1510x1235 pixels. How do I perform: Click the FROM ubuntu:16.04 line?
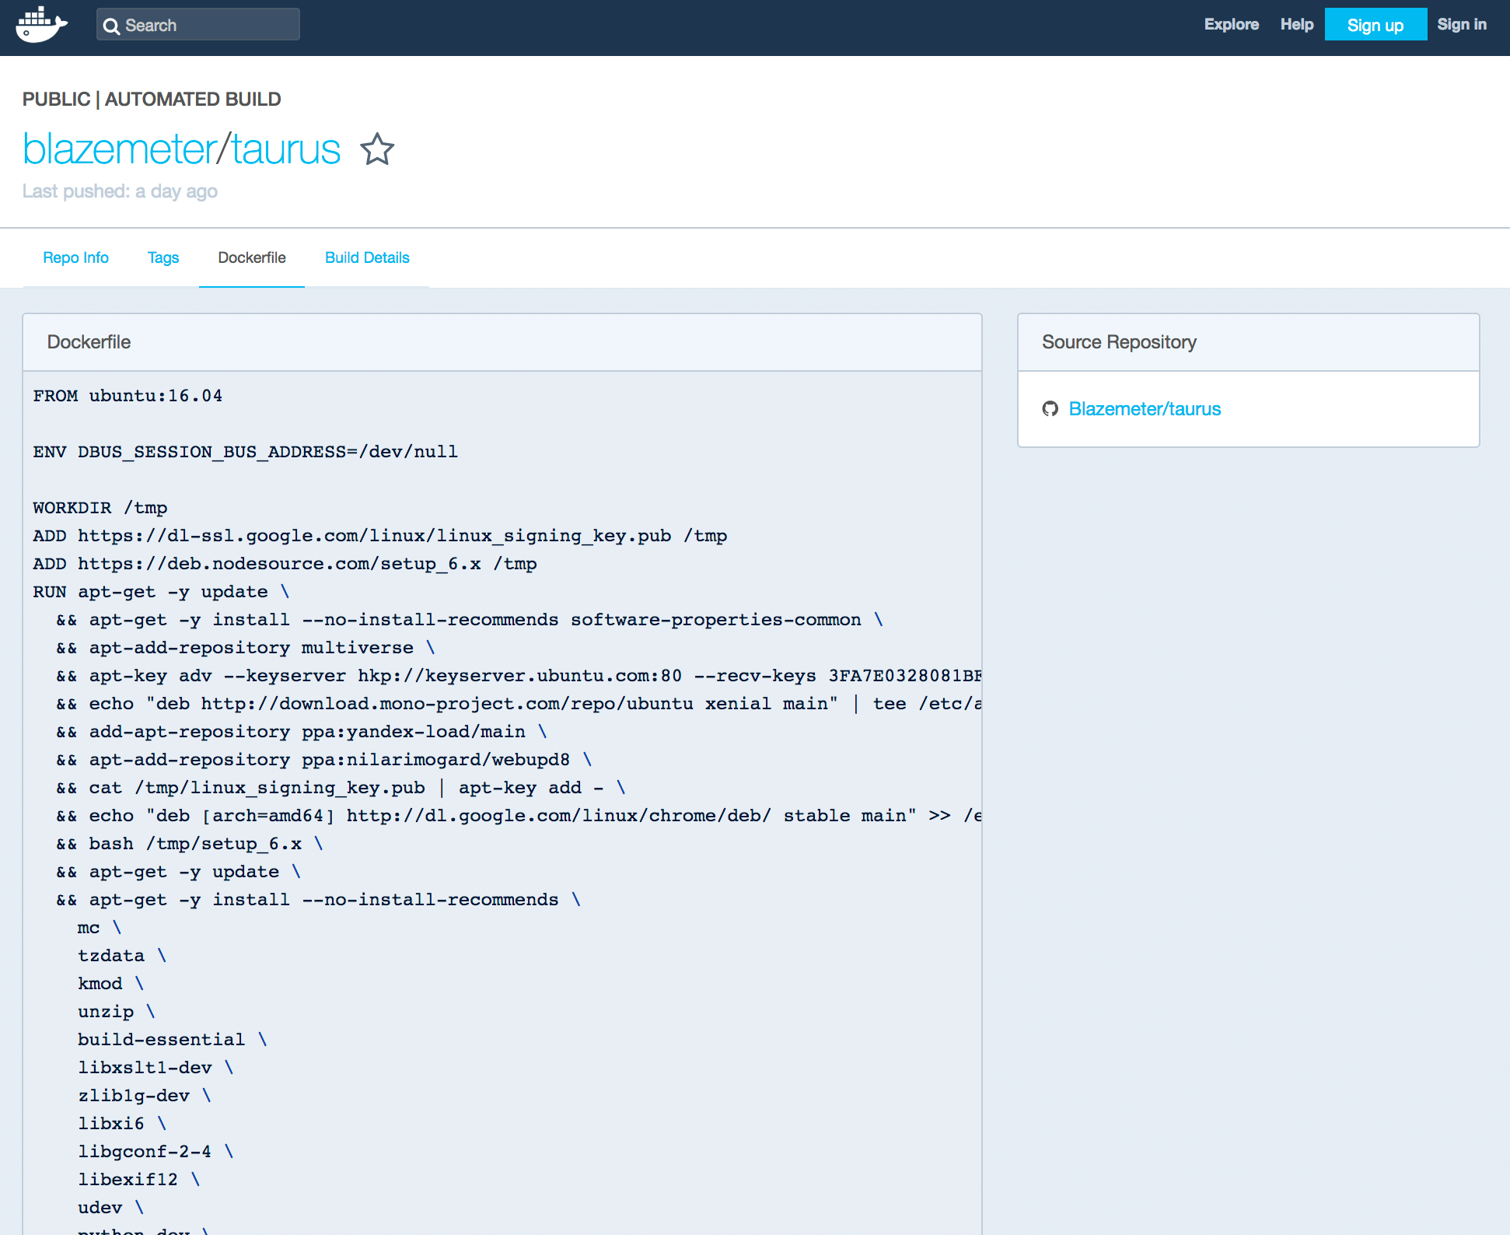tap(128, 396)
